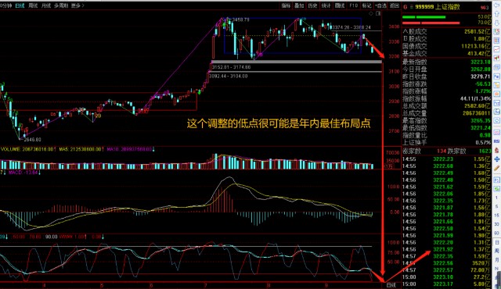Open the 指标 indicators menu
Viewport: 501px width, 289px height.
[286, 5]
